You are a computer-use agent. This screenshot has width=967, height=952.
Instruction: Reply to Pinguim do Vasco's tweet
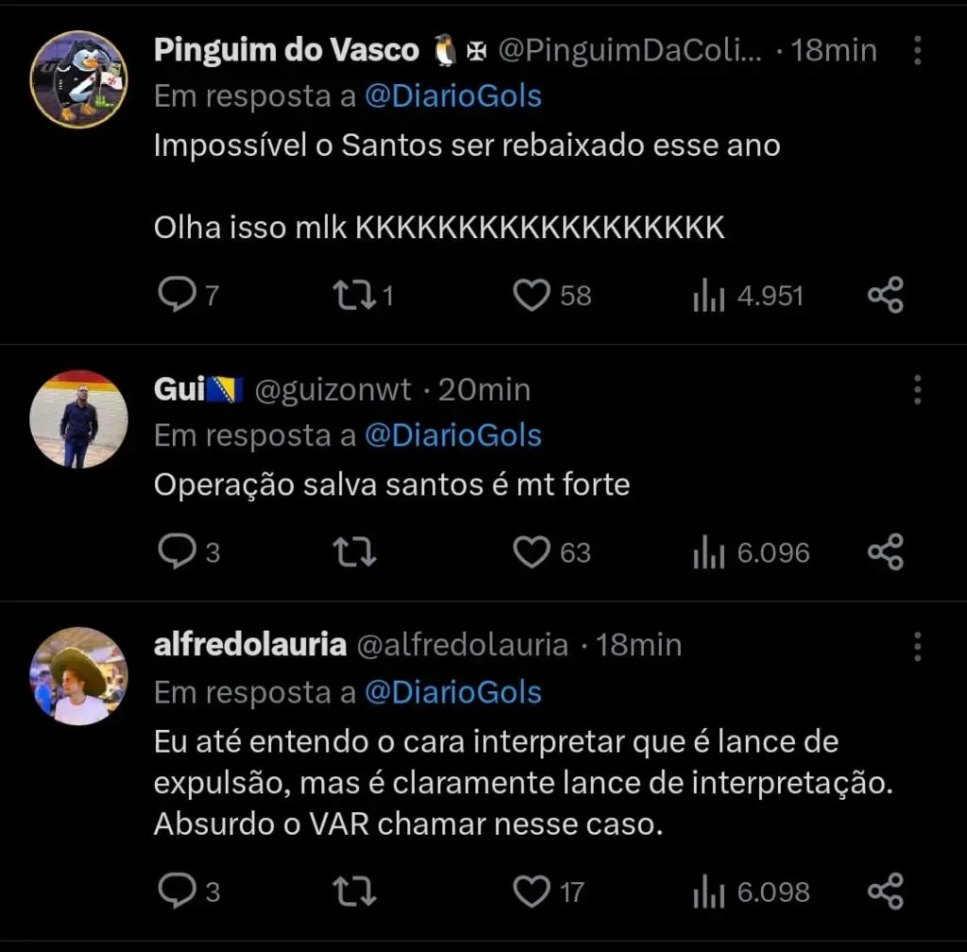pos(175,296)
